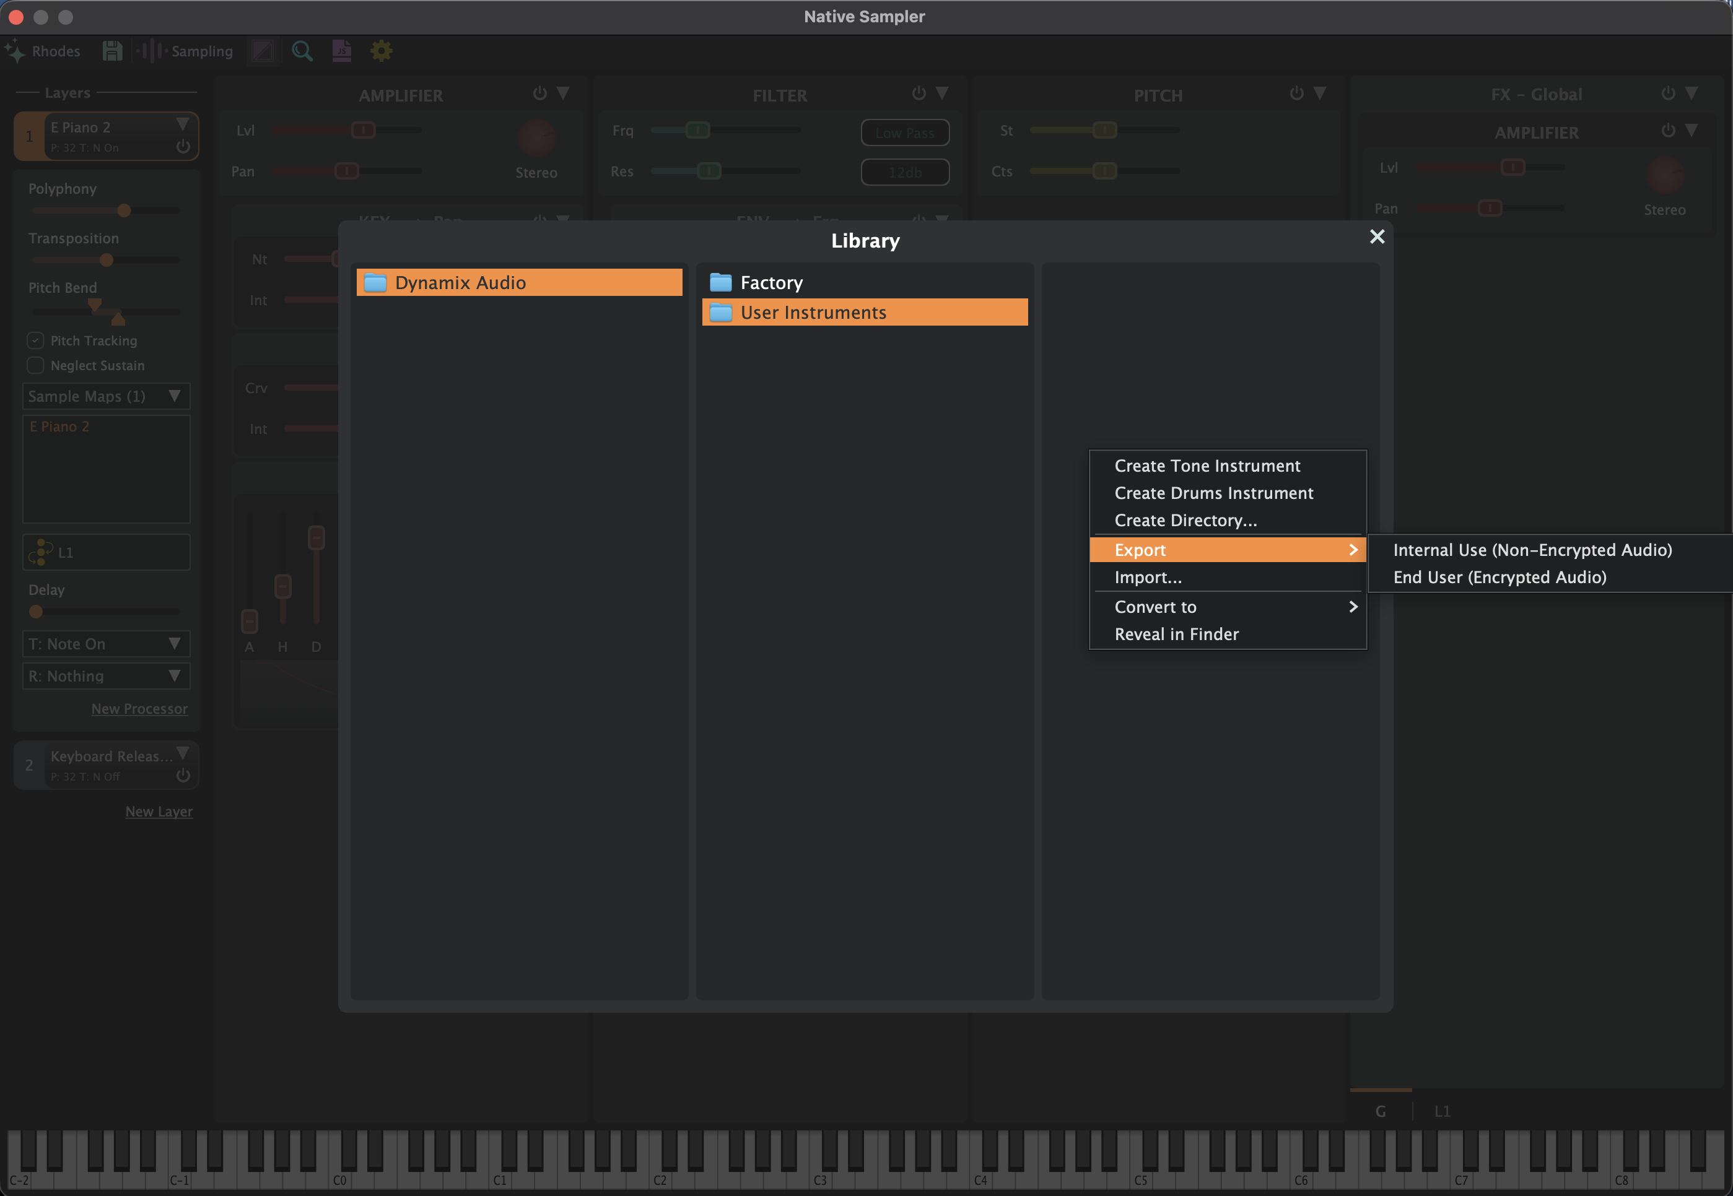Close the Library dialog
The height and width of the screenshot is (1196, 1733).
1376,237
